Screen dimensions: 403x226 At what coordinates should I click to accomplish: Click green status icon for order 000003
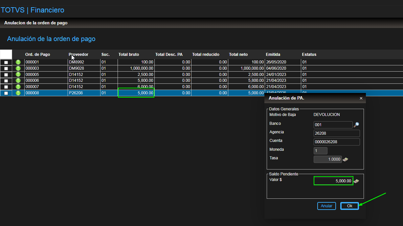(x=18, y=68)
